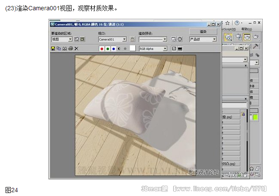279x196 pixels.
Task: Toggle UI overlay icon right of RGB Alpha
Action: tap(174, 48)
